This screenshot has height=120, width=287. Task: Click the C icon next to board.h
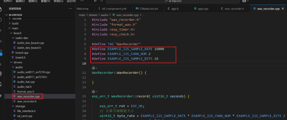point(13,57)
